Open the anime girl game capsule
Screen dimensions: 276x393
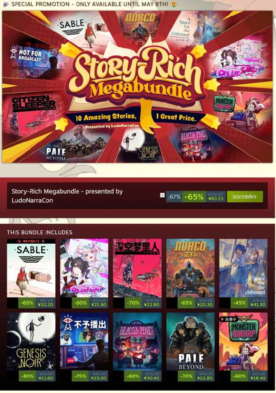pyautogui.click(x=84, y=268)
